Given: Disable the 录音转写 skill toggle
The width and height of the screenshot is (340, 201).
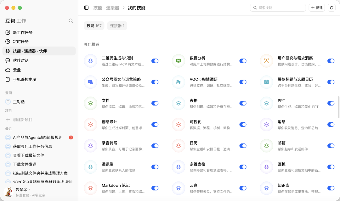Looking at the screenshot, I should click(155, 146).
